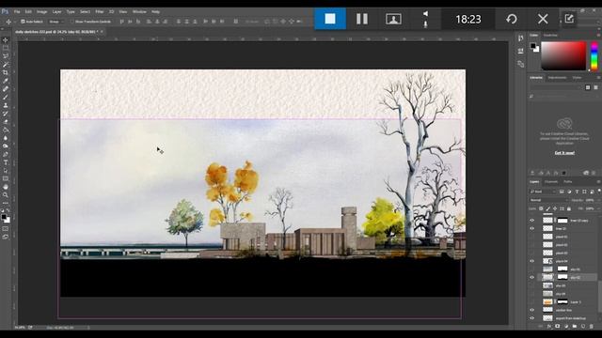Open the Image menu

(41, 12)
